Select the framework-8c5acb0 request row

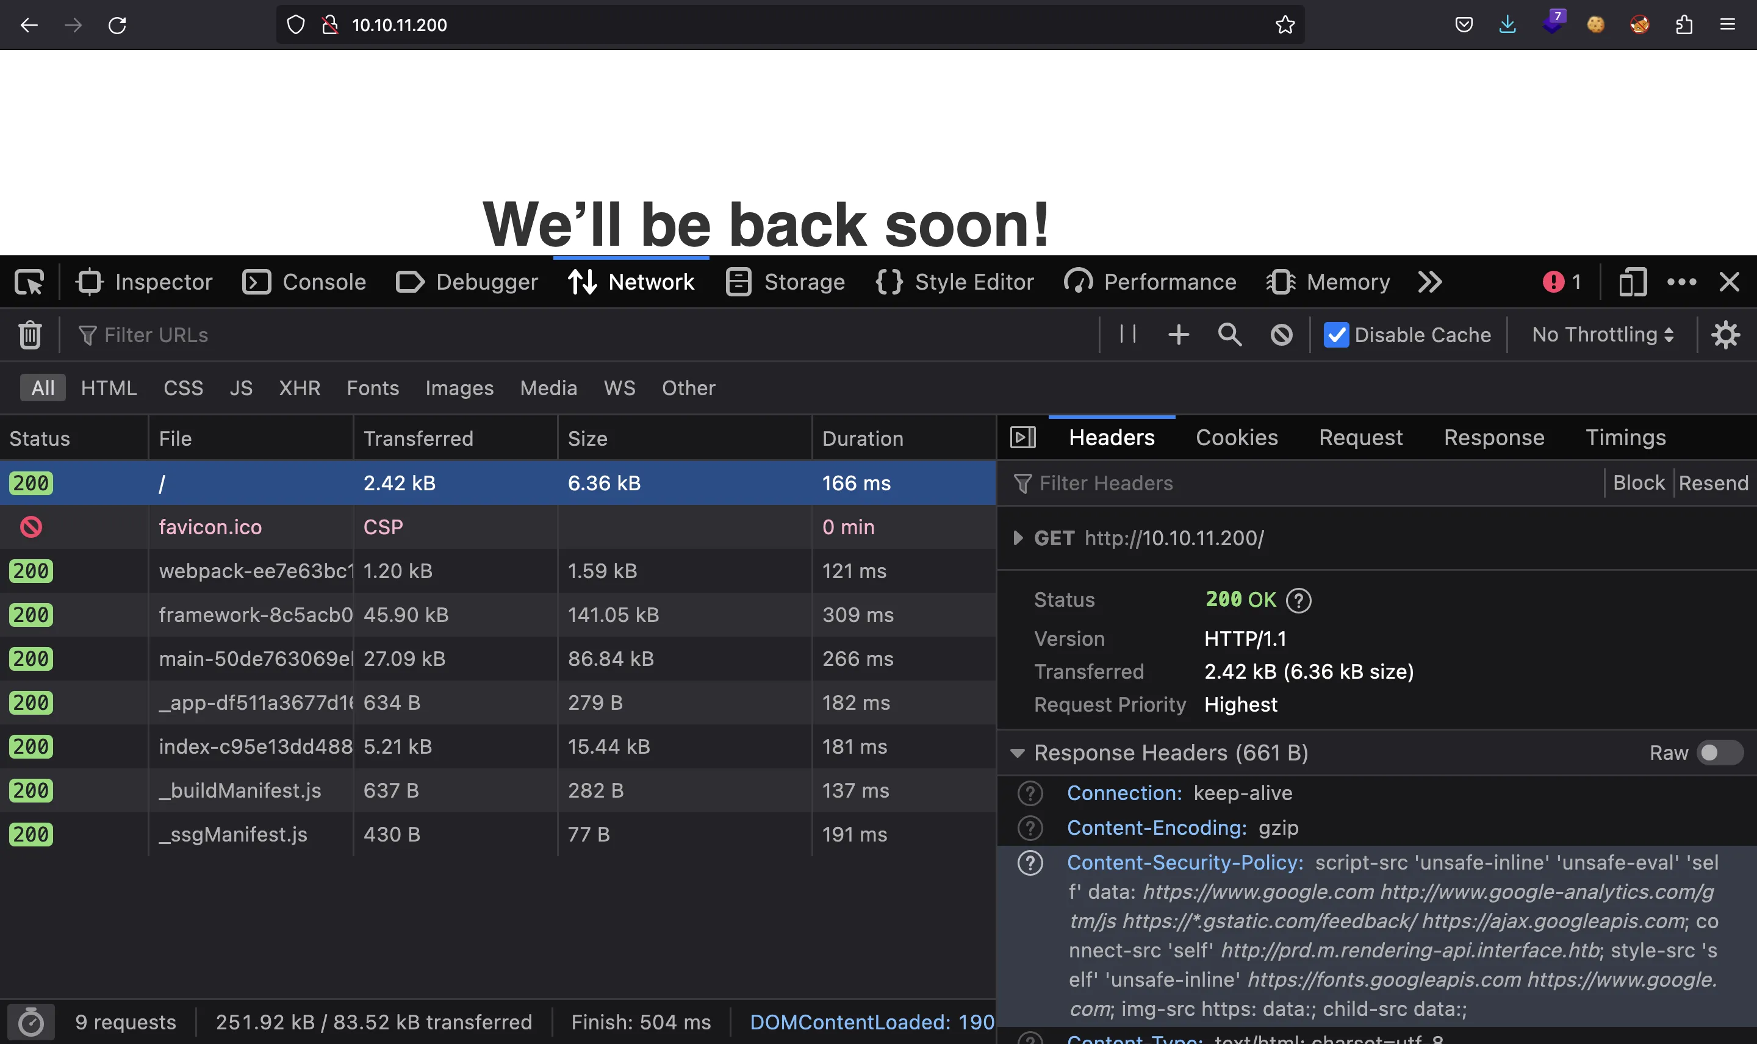497,615
